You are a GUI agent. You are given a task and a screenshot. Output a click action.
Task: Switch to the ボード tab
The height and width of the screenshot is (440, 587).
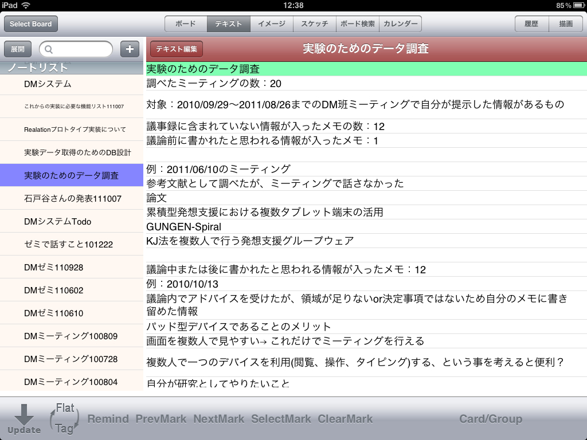[186, 24]
